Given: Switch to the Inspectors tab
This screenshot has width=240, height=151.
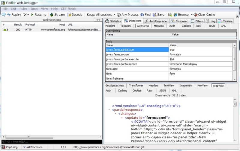Looking at the screenshot, I should pos(133,21).
